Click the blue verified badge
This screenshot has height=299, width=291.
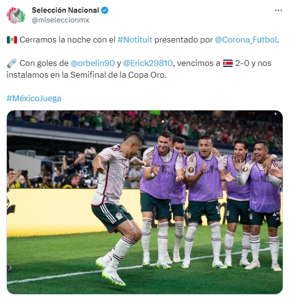click(105, 10)
